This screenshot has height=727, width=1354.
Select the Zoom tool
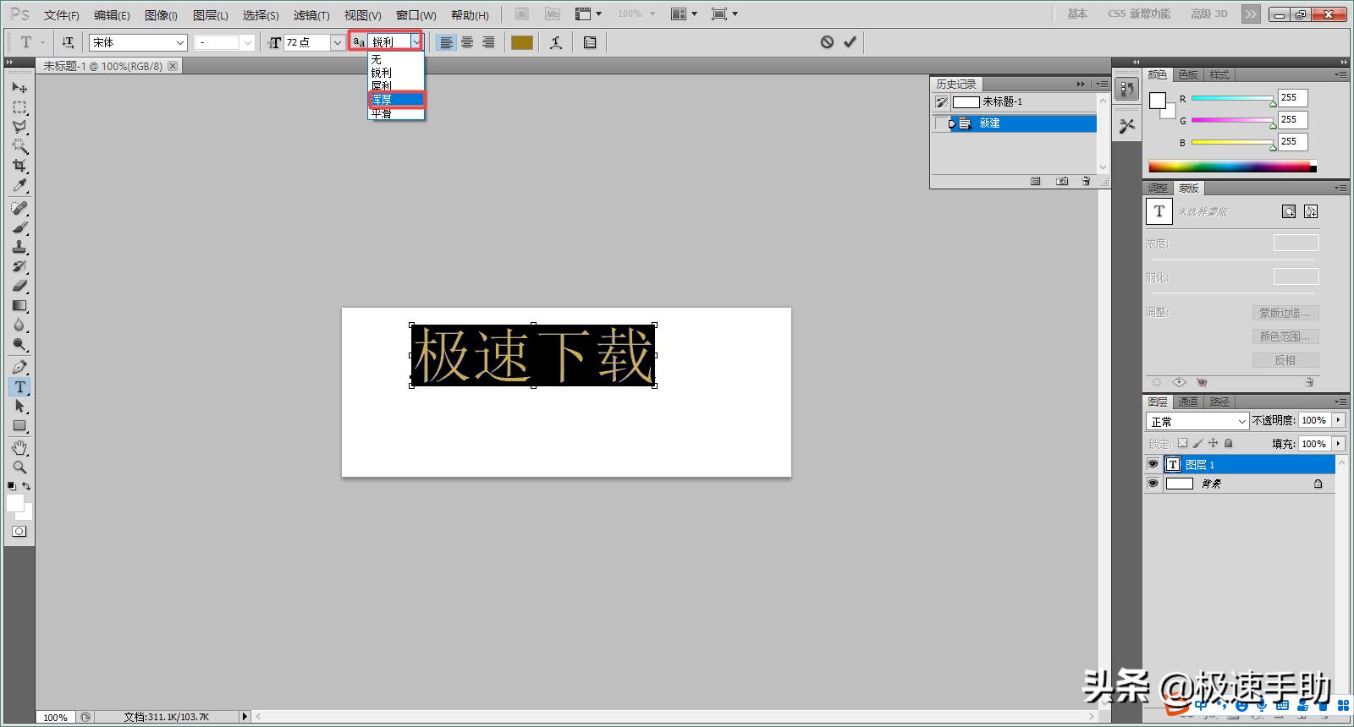[19, 467]
